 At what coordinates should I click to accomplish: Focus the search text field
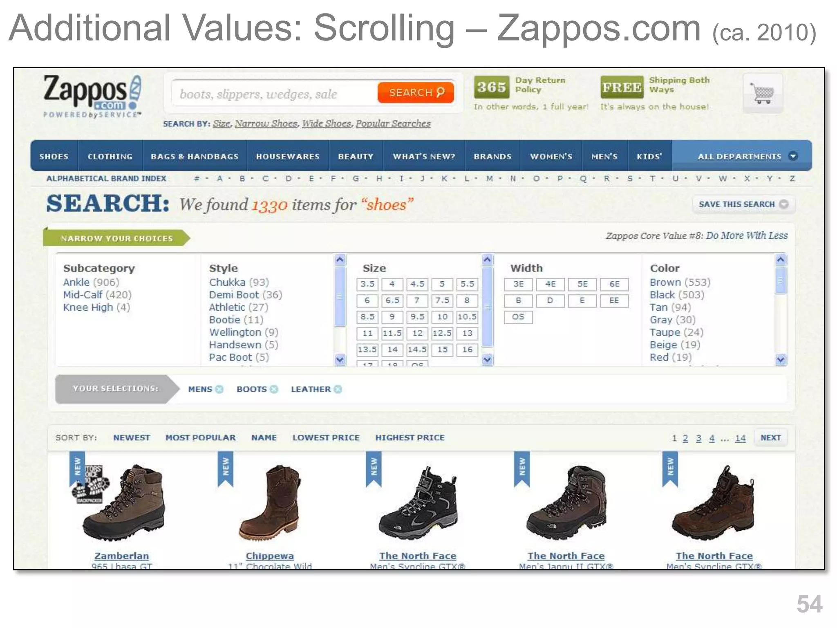(275, 94)
